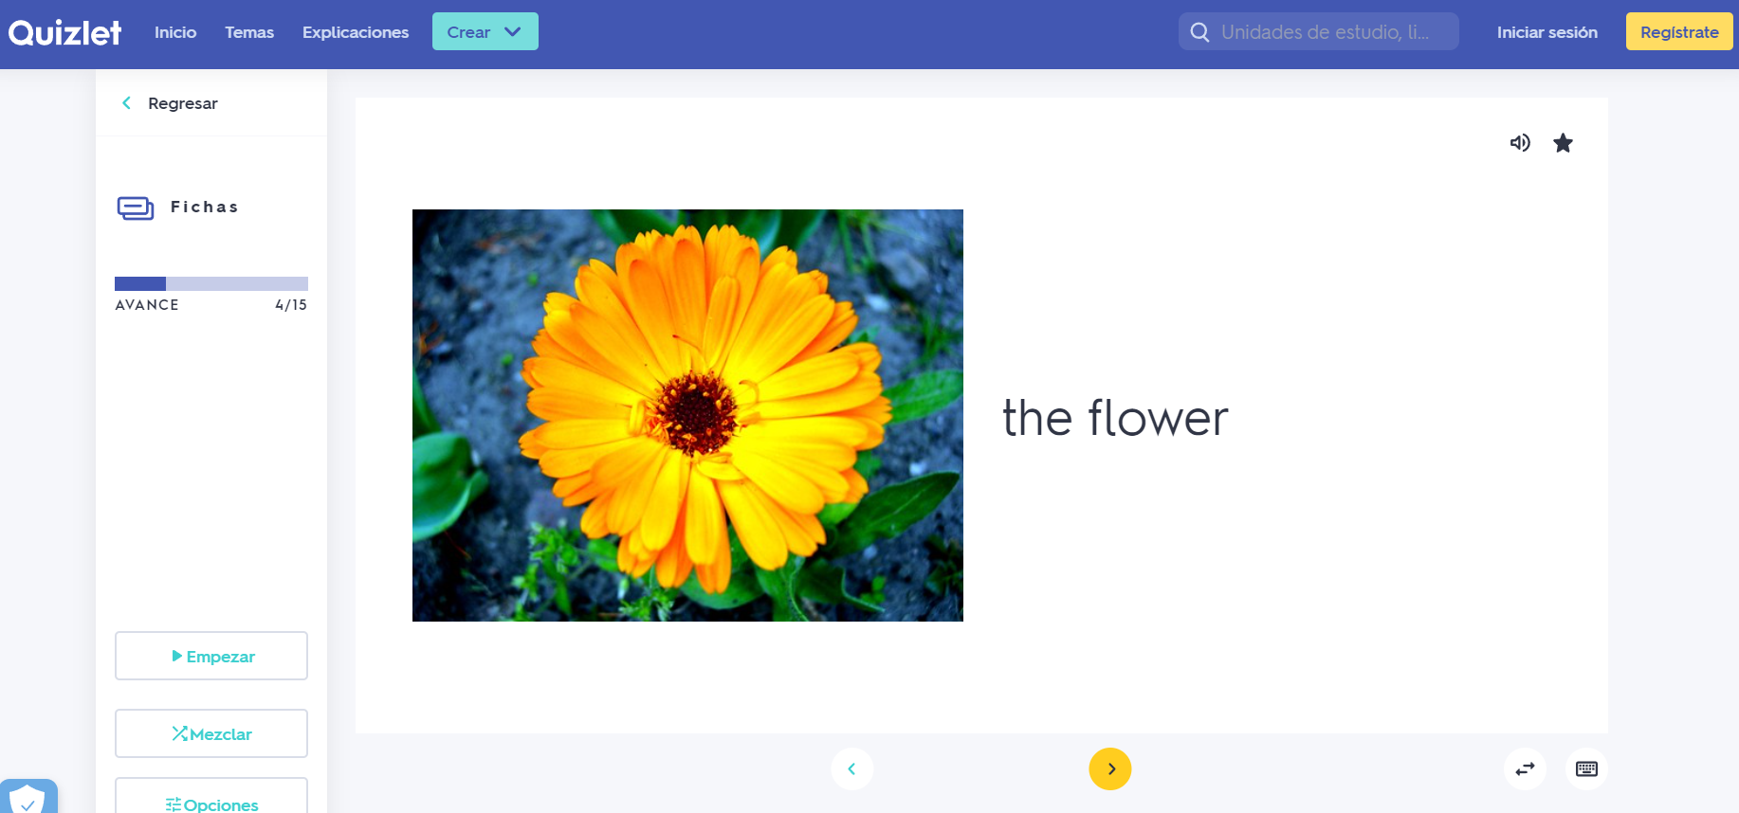Click the text 'the flower'
This screenshot has height=813, width=1739.
1115,418
